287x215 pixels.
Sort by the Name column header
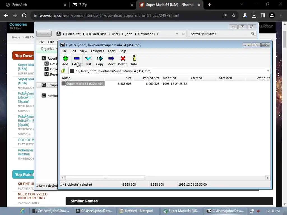tap(83, 78)
